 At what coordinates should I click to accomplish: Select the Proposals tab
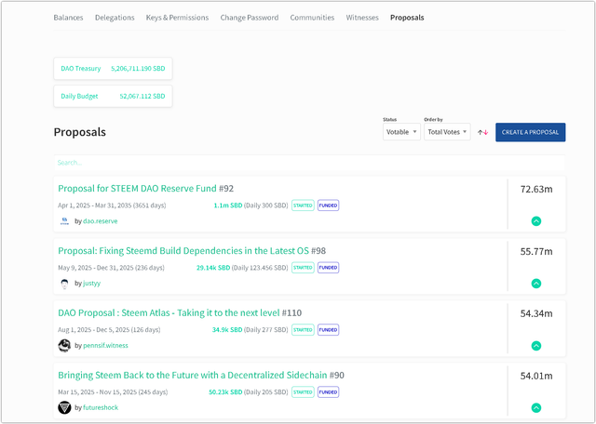pyautogui.click(x=407, y=18)
